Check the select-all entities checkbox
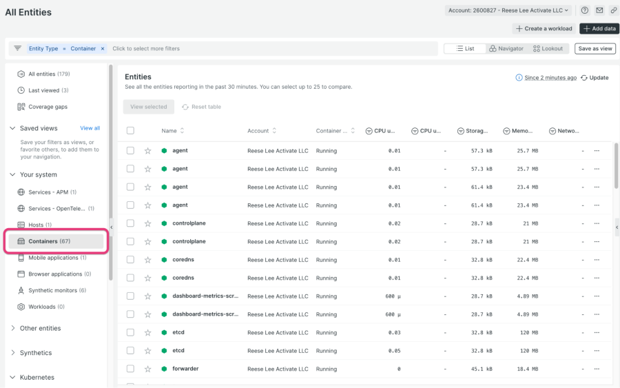Image resolution: width=620 pixels, height=388 pixels. (x=130, y=131)
